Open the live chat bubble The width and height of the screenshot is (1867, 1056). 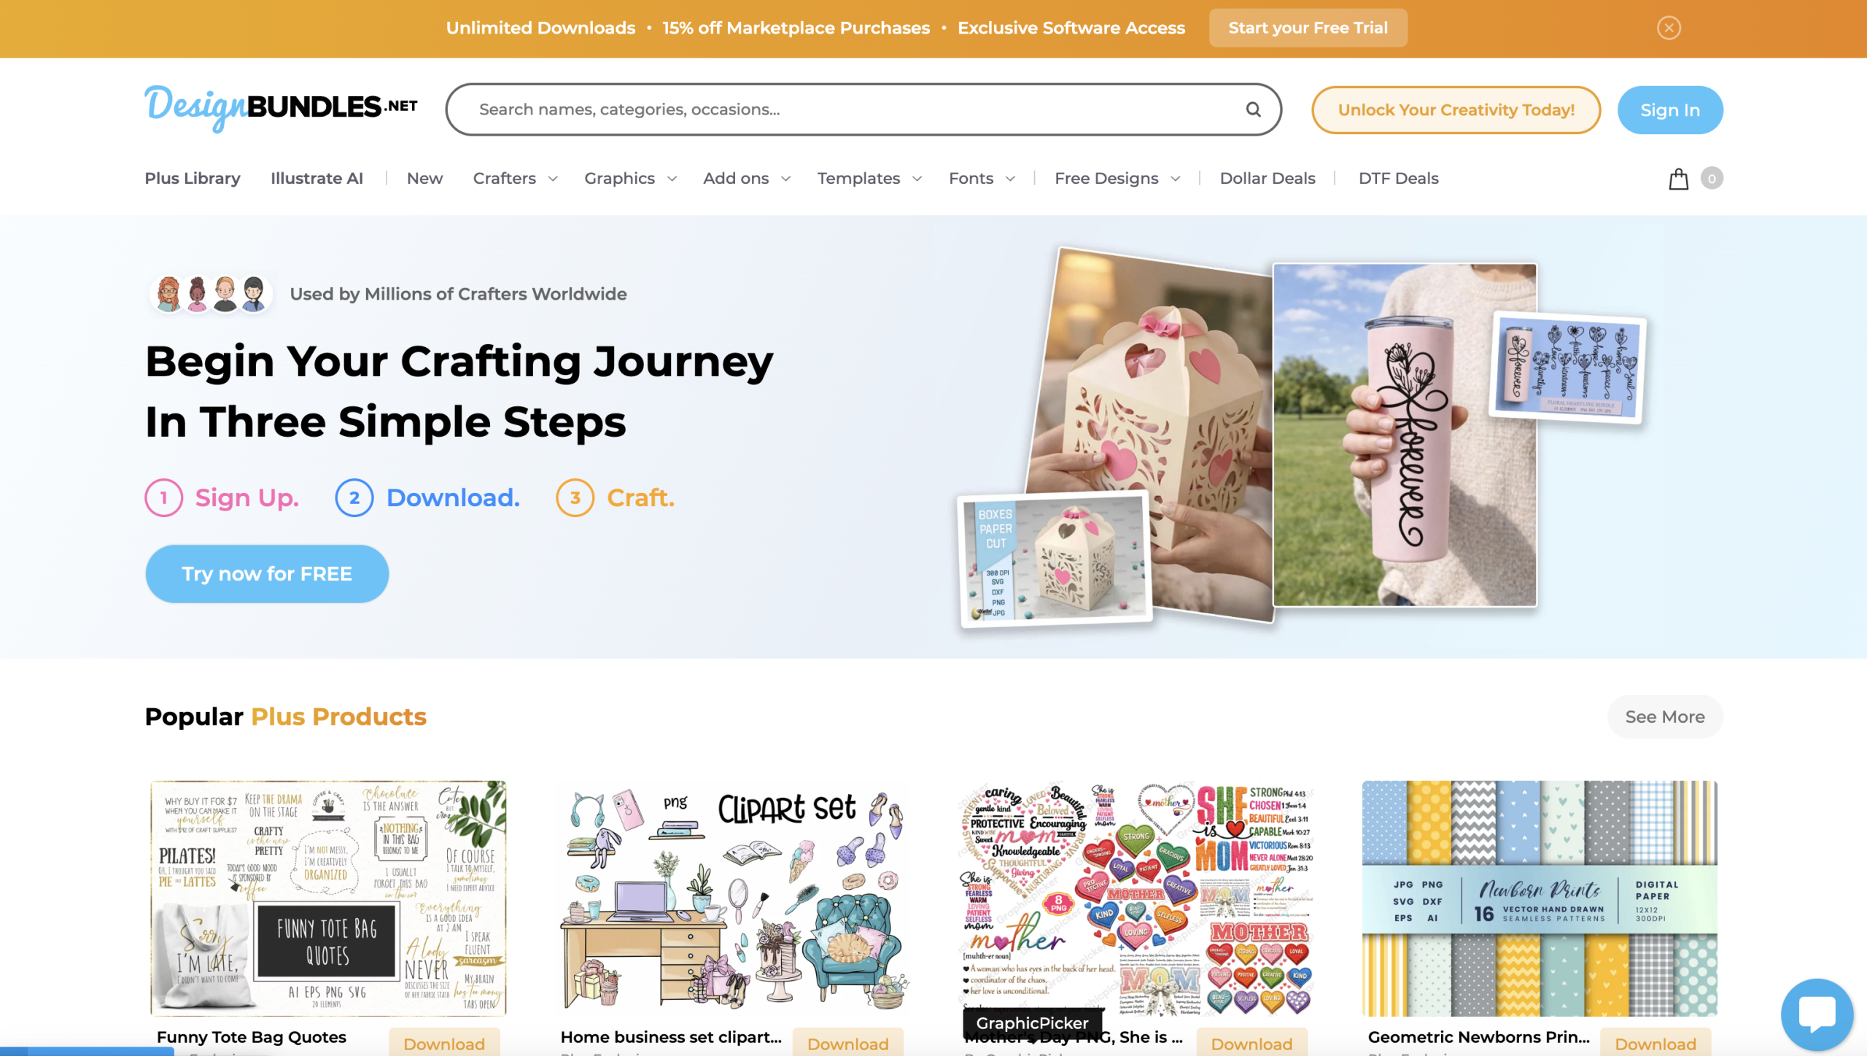[x=1817, y=1014]
